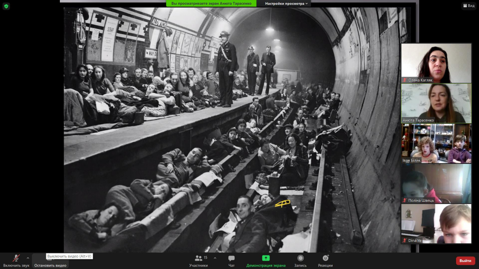Select Олена Кагляк video thumbnail
Image resolution: width=479 pixels, height=269 pixels.
[x=436, y=63]
